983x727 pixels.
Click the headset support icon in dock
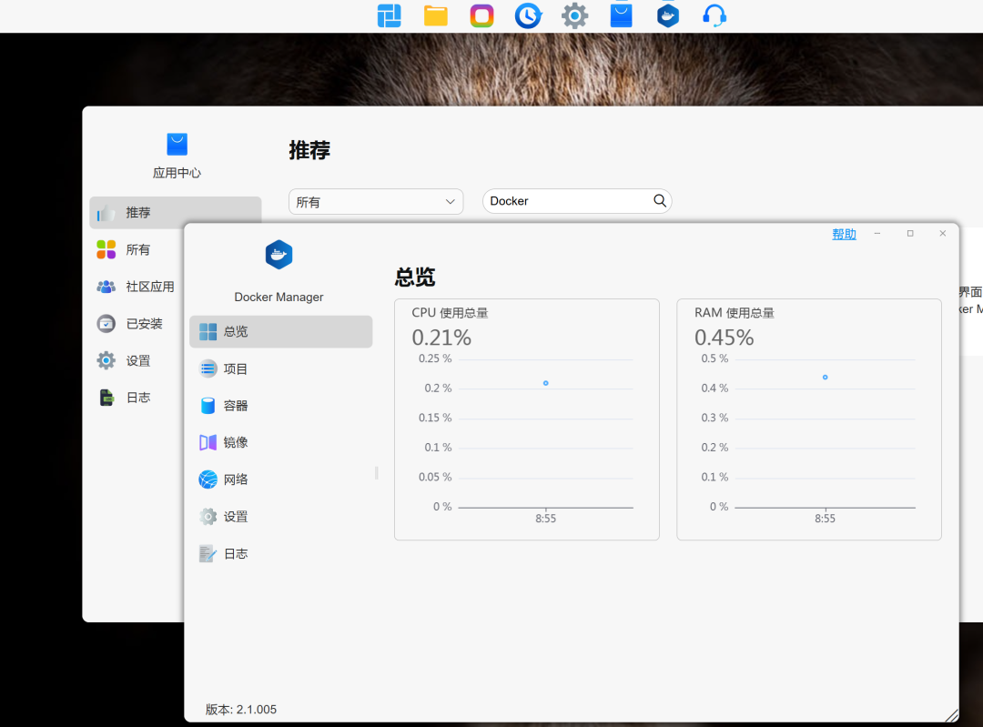[x=714, y=15]
